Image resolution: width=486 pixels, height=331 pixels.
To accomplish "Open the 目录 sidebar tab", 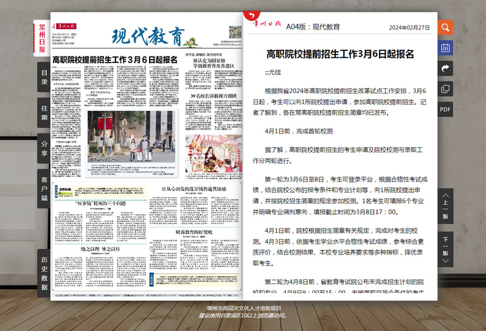I will point(44,77).
